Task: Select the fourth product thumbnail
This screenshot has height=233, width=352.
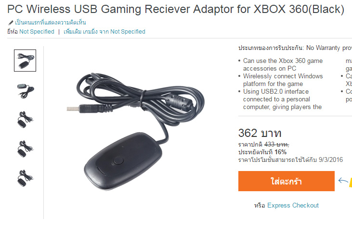Action: tap(25, 149)
